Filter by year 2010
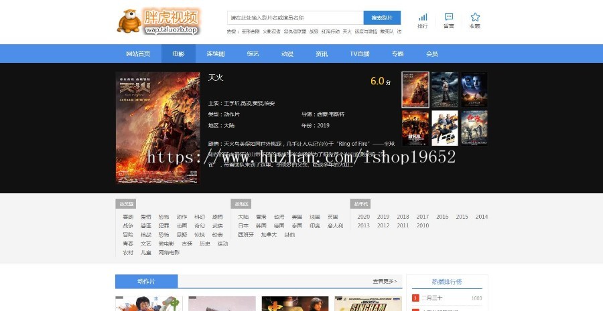Image resolution: width=603 pixels, height=311 pixels. (x=423, y=225)
